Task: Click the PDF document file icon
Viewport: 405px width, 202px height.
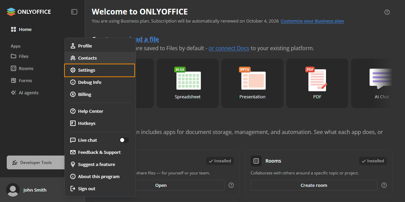Action: click(317, 79)
